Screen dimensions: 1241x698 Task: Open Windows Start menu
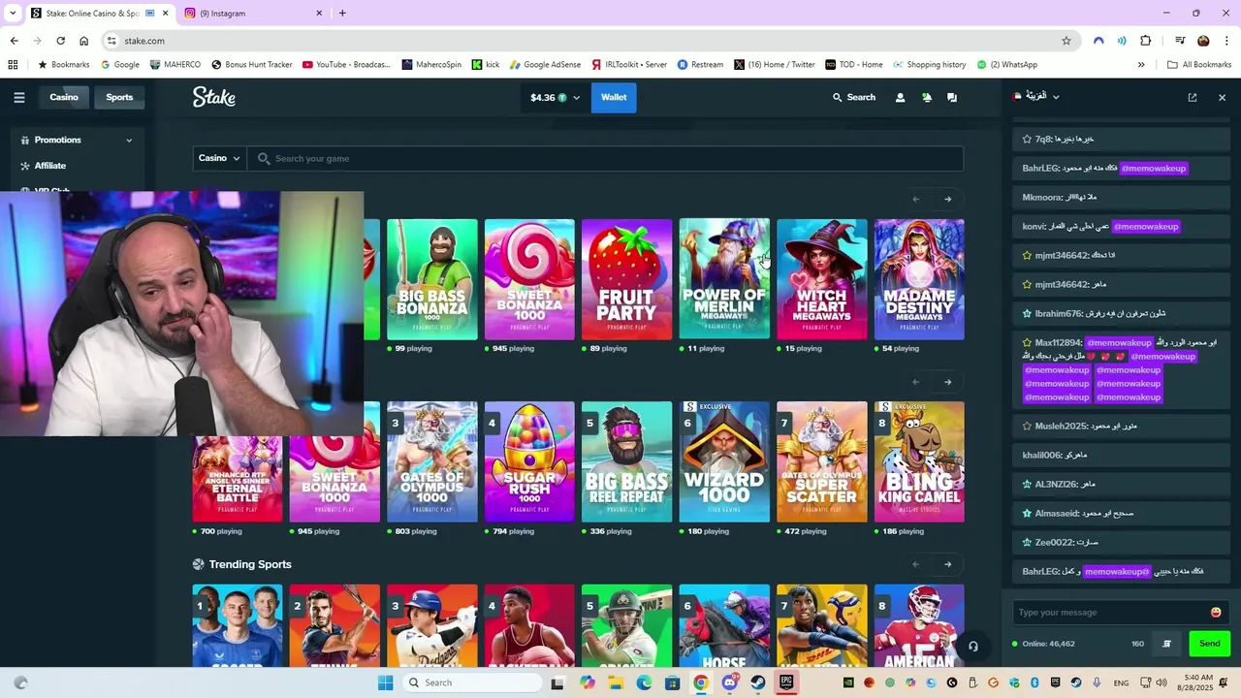385,682
